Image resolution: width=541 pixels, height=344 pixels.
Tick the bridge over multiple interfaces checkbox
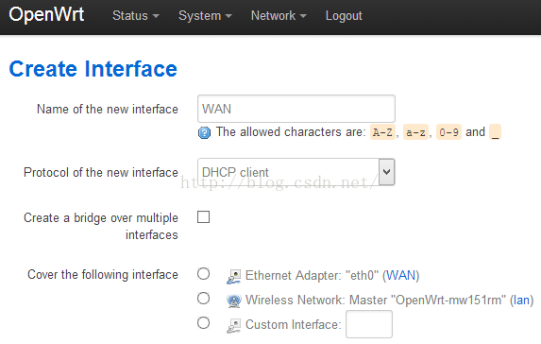click(204, 217)
